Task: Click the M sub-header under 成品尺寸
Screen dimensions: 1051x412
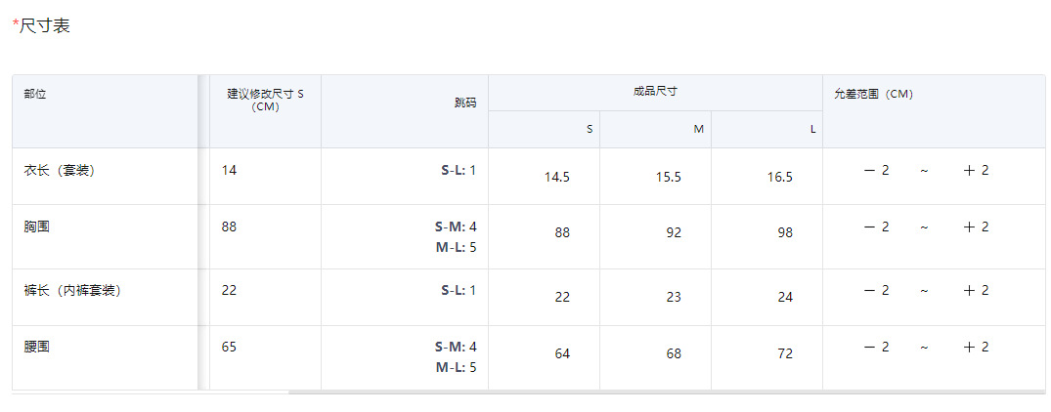Action: [698, 129]
